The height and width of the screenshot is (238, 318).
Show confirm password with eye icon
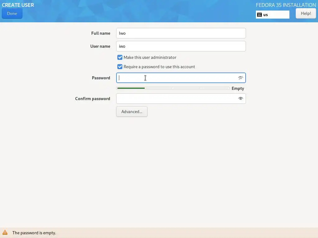(241, 99)
